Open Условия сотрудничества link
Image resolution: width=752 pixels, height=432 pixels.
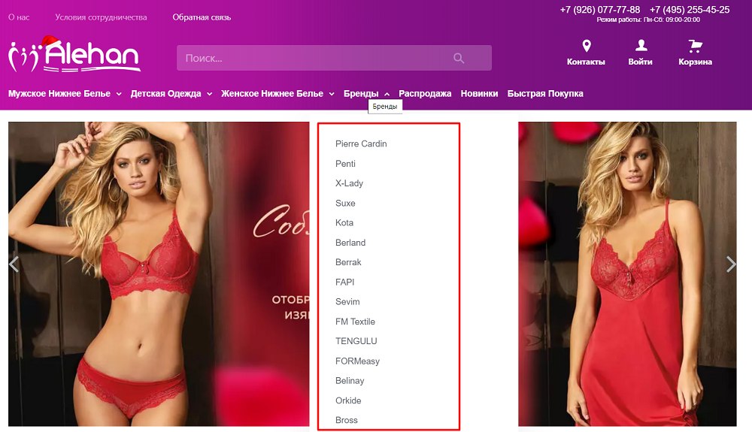tap(102, 17)
